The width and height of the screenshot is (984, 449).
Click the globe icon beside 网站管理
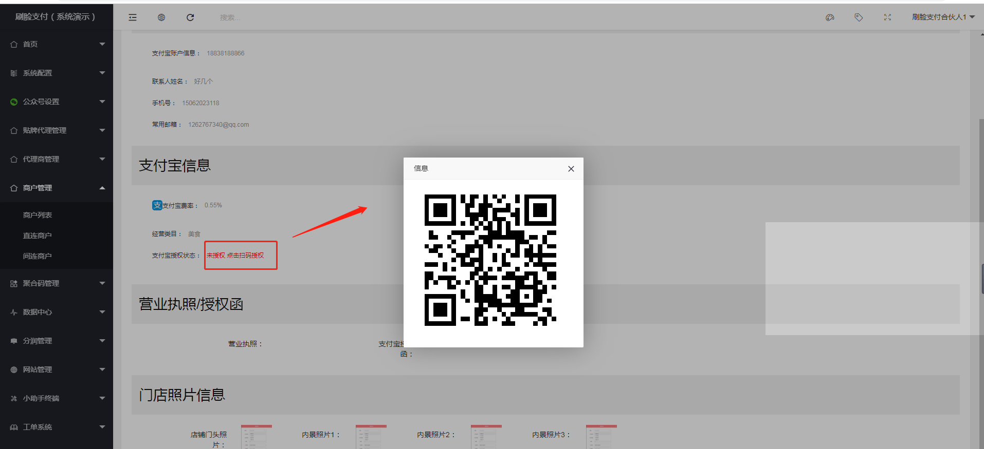14,369
